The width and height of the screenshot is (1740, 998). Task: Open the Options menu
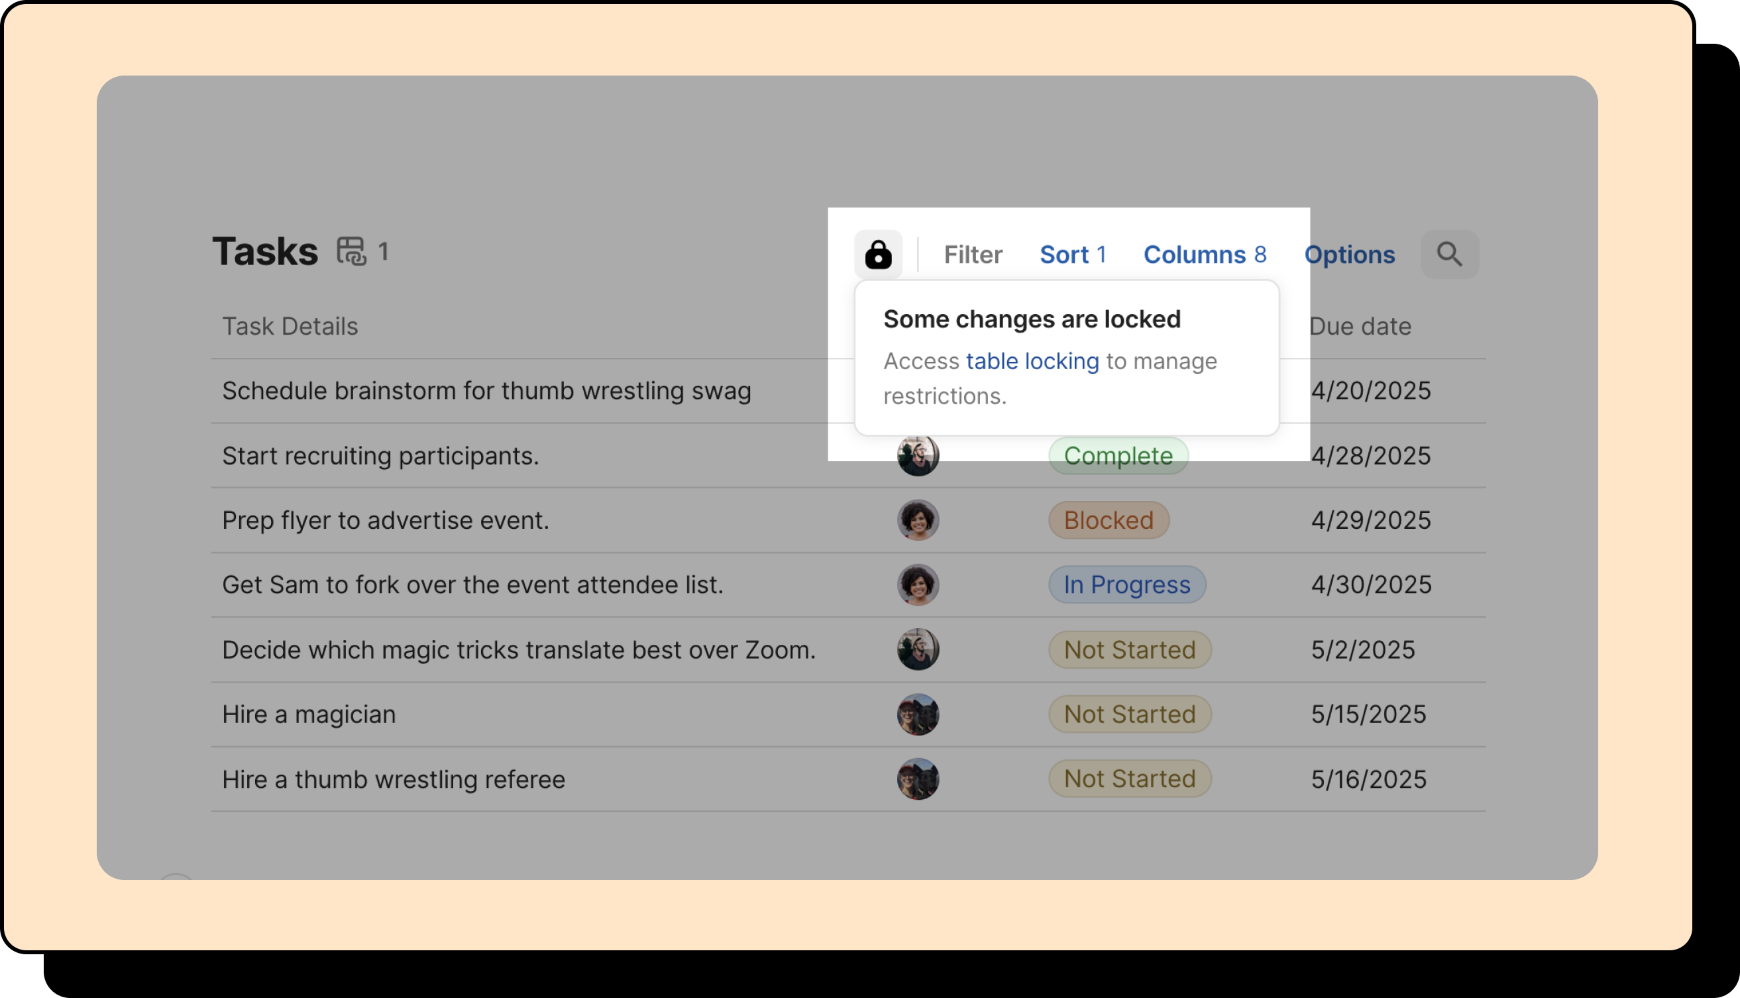[1348, 255]
